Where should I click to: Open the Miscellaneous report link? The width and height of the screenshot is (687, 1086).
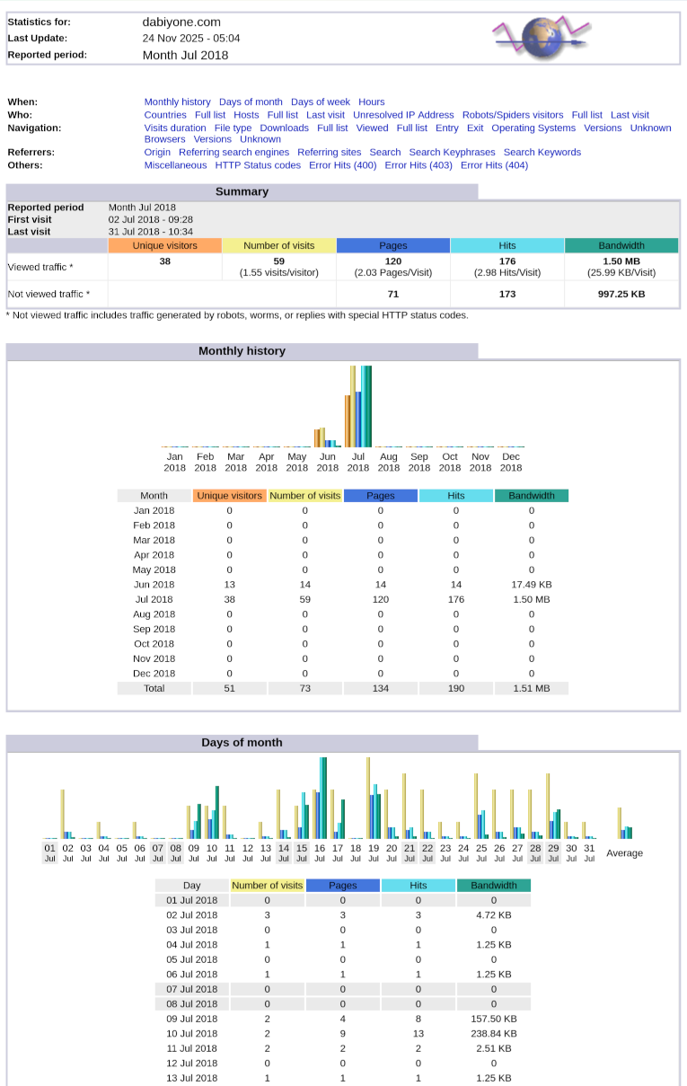click(175, 165)
